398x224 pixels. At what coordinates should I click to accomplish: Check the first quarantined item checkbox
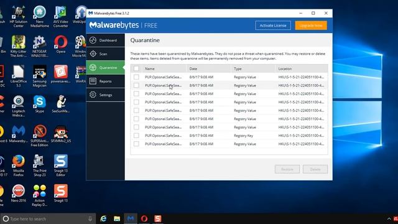[x=136, y=77]
